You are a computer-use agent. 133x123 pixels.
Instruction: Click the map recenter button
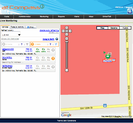66,31
